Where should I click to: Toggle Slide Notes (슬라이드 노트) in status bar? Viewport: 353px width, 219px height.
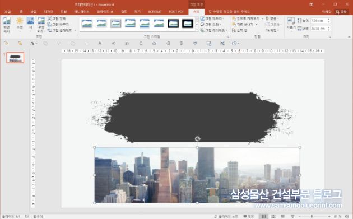[x=226, y=216]
